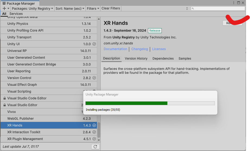250x151 pixels.
Task: Click the package search field
Action: (x=218, y=8)
